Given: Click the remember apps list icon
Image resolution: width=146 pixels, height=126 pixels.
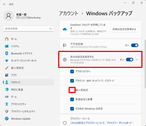Looking at the screenshot, I should (65, 45).
